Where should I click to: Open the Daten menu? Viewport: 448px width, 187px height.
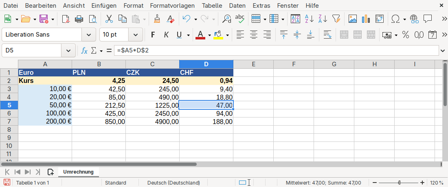click(237, 6)
